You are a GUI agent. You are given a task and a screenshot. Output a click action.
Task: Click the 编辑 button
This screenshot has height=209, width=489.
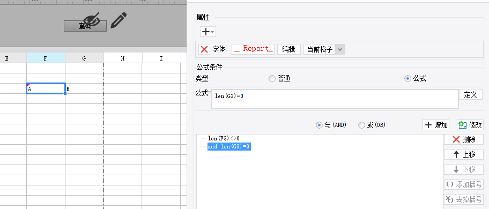click(289, 49)
